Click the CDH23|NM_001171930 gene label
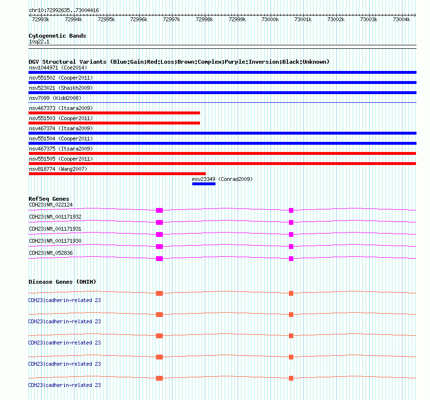430x400 pixels. (x=55, y=241)
